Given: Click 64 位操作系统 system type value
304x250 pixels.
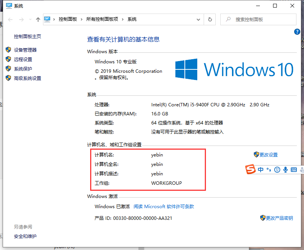Looking at the screenshot, I should click(187, 123).
